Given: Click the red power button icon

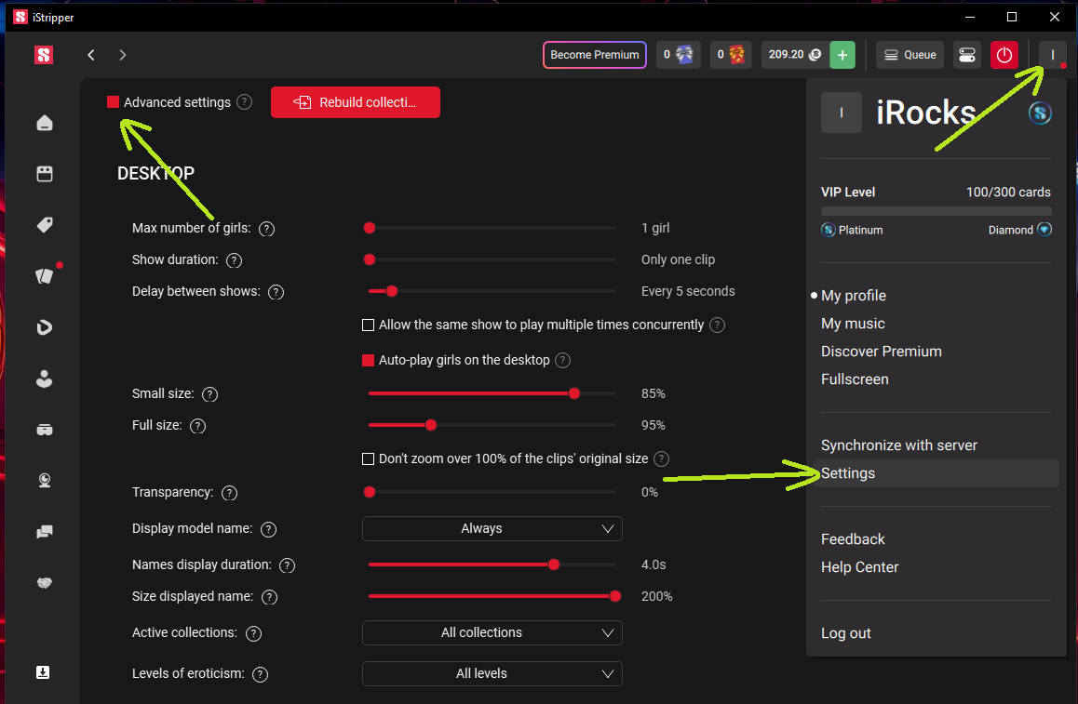Looking at the screenshot, I should [1004, 55].
